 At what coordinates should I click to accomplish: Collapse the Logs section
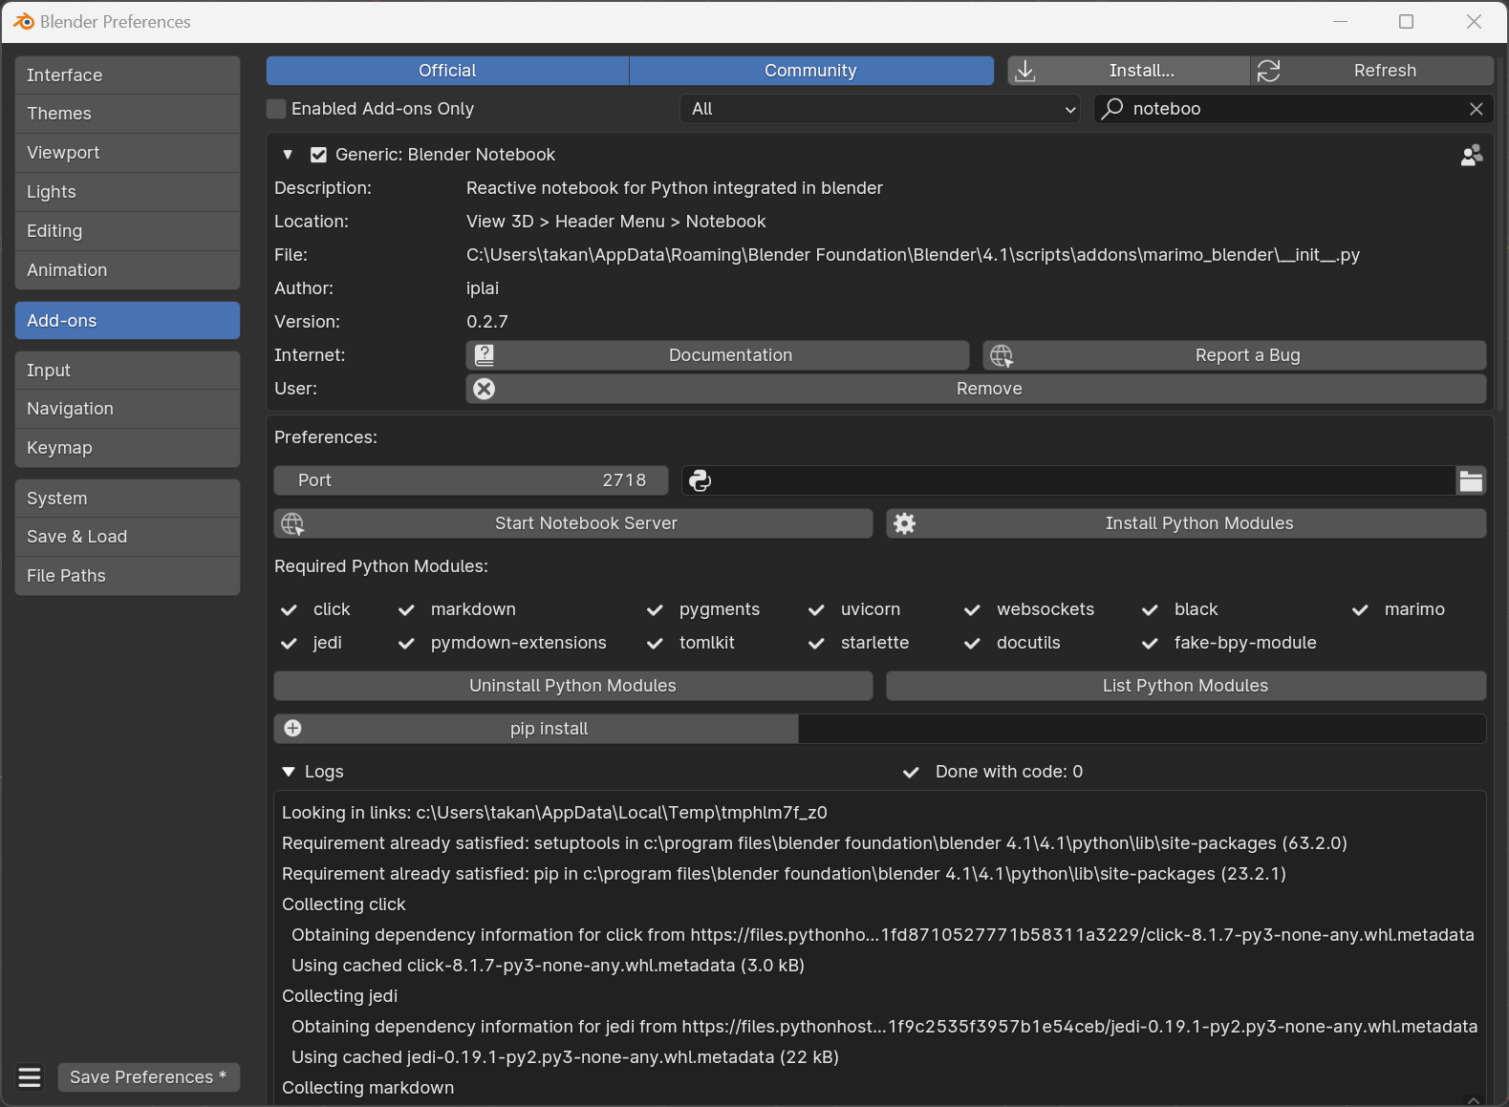click(289, 772)
